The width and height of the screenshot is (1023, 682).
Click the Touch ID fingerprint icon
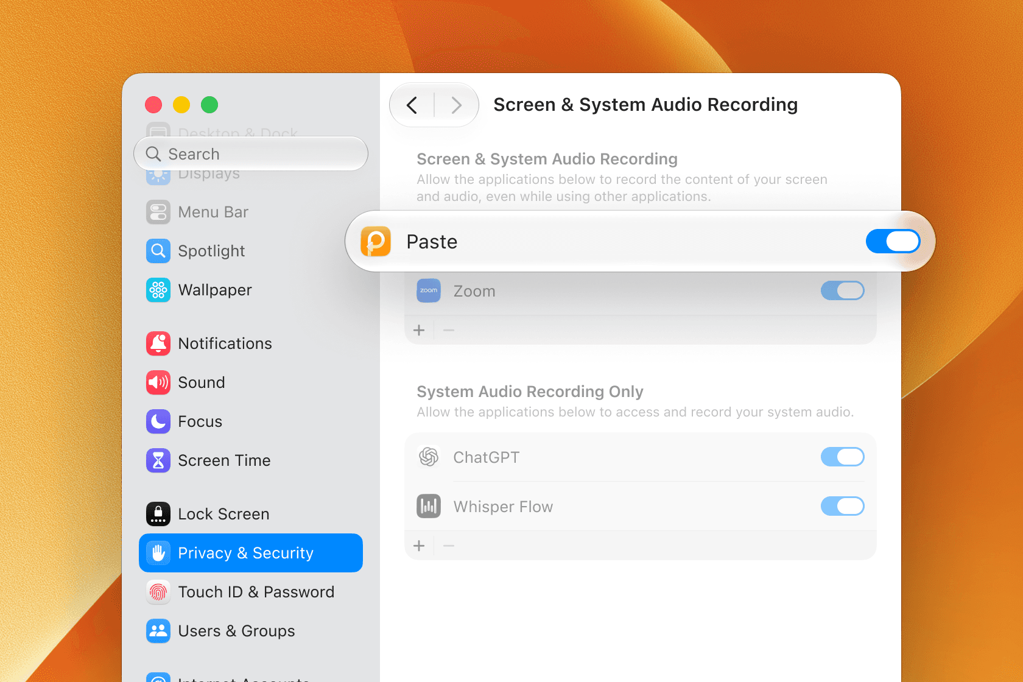tap(158, 592)
